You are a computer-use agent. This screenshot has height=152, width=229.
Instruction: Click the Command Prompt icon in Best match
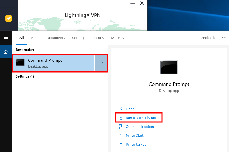(20, 62)
